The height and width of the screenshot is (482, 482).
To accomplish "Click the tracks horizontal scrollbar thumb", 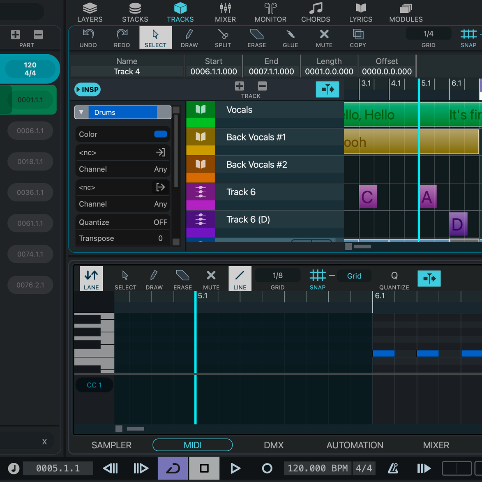I will click(362, 246).
